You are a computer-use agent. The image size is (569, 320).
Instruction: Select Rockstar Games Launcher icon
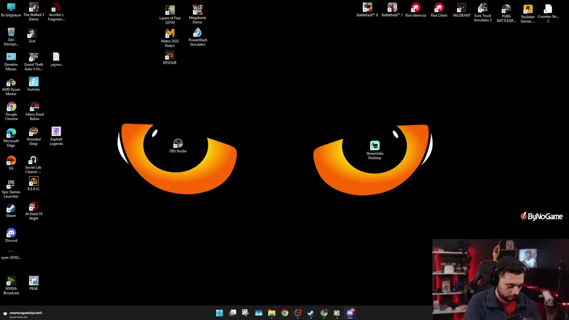[x=528, y=14]
